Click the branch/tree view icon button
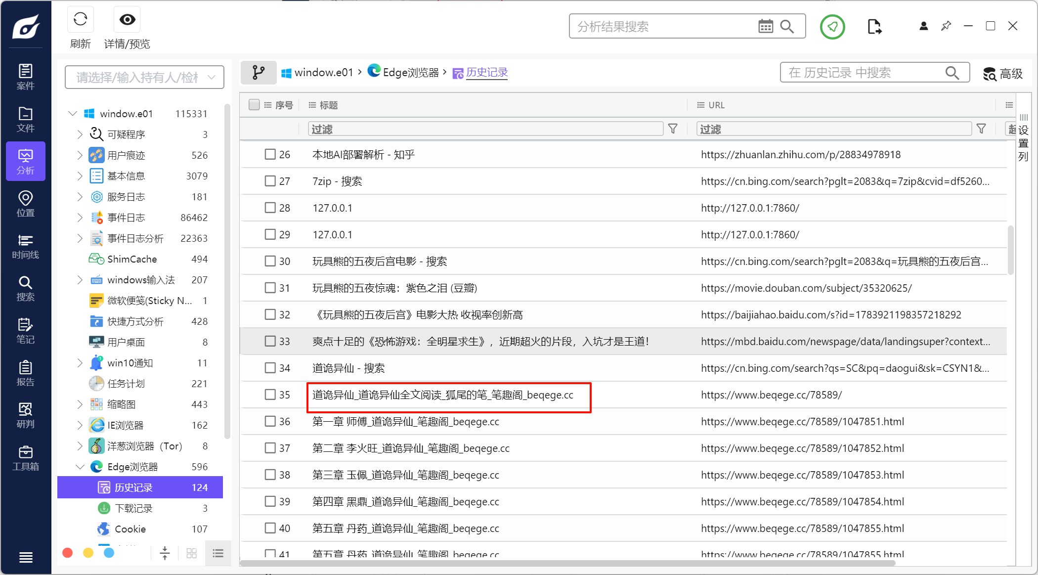1038x575 pixels. pyautogui.click(x=259, y=73)
